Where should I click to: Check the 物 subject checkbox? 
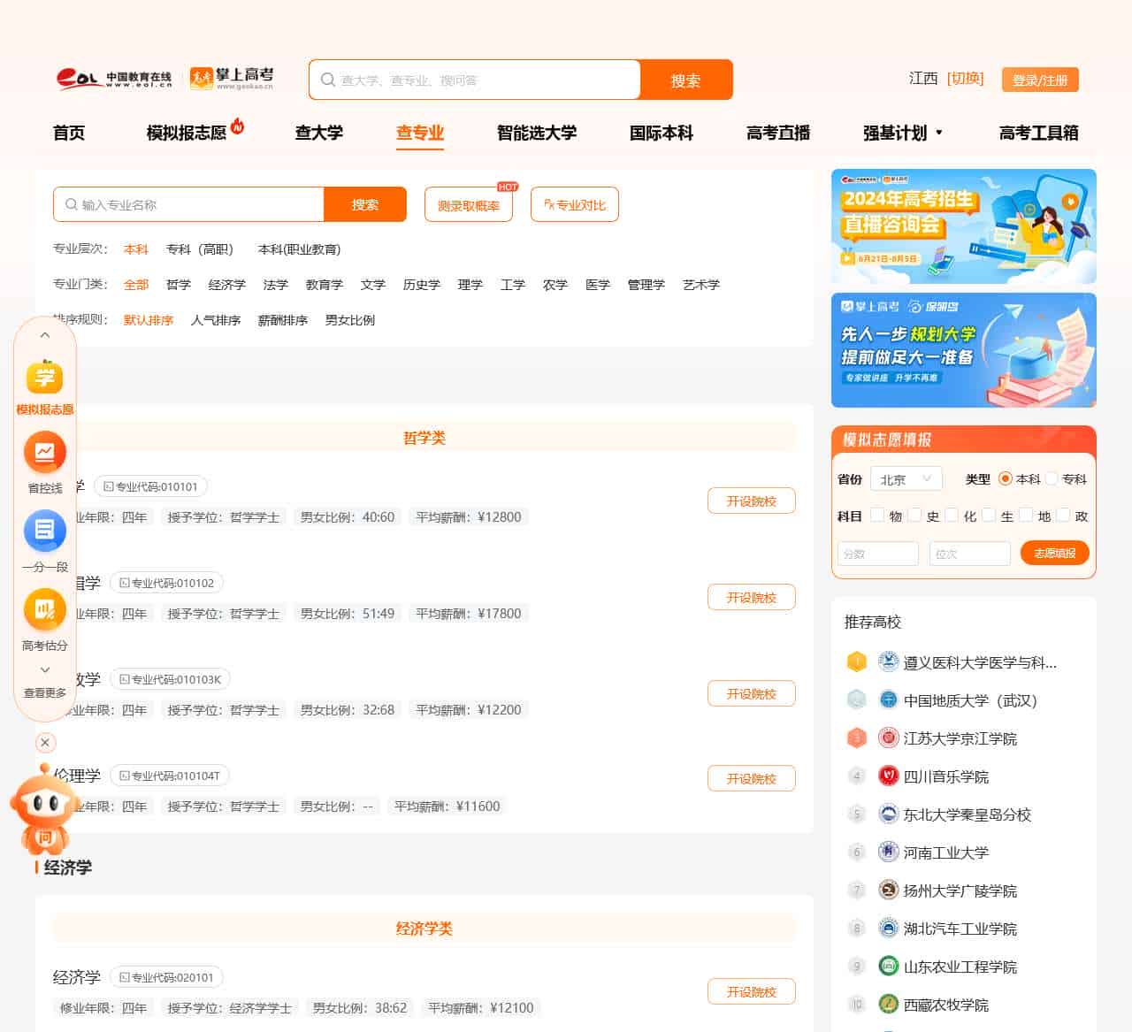point(876,515)
